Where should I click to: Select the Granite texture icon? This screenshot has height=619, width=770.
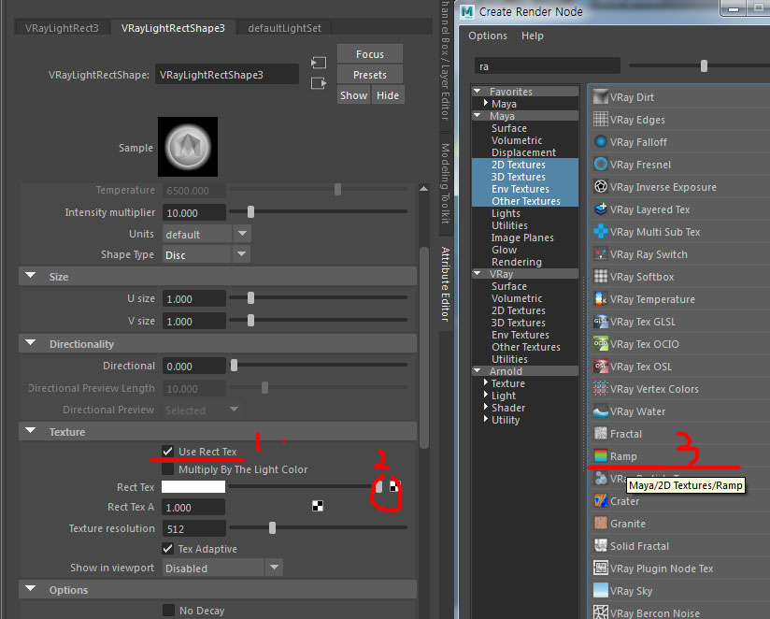point(600,524)
